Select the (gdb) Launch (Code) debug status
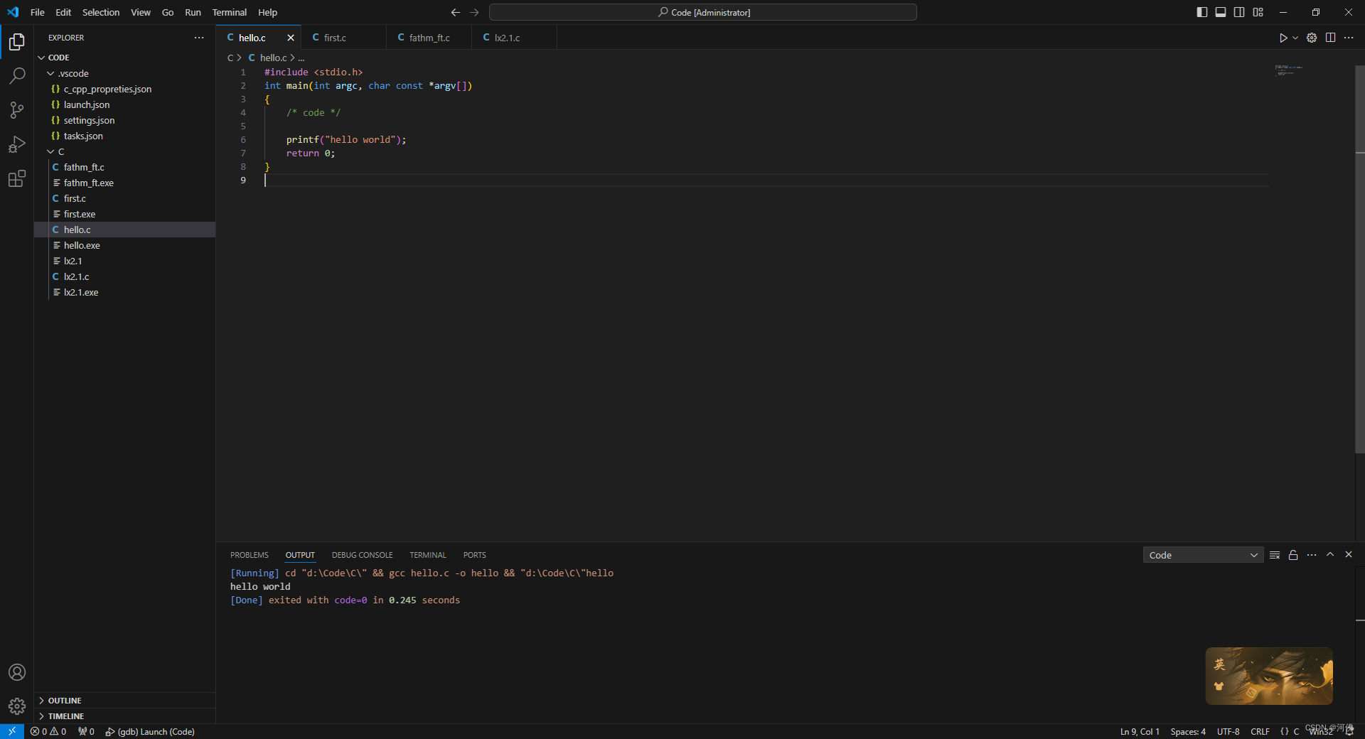The width and height of the screenshot is (1365, 739). [x=150, y=731]
